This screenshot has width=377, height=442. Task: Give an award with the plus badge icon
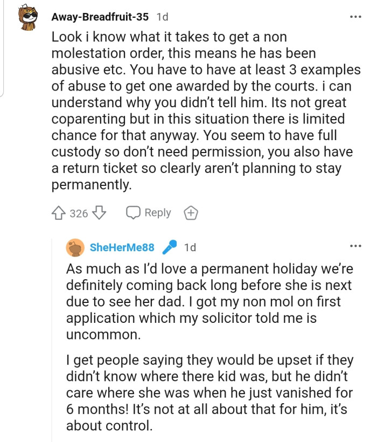click(x=191, y=213)
